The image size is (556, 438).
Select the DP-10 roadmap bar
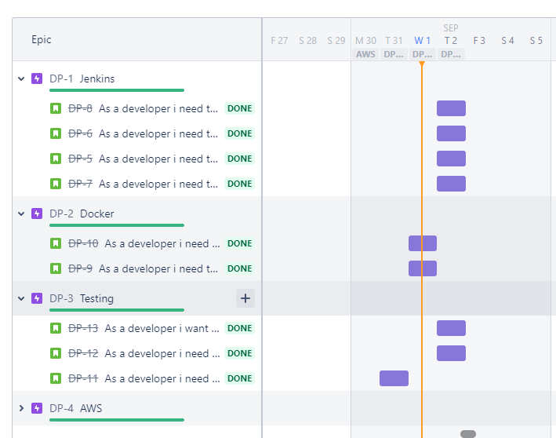[423, 243]
